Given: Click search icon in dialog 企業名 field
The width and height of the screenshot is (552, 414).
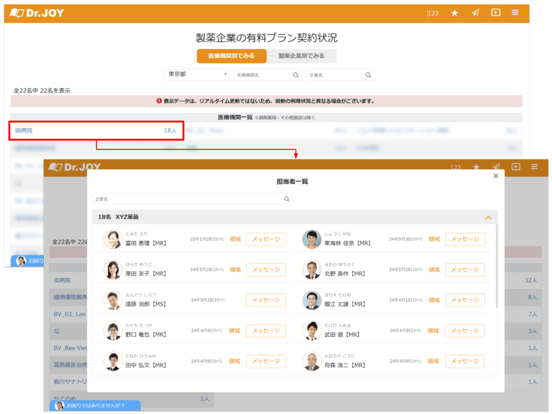Looking at the screenshot, I should (287, 199).
